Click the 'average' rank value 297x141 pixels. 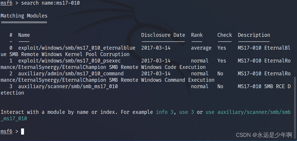(x=201, y=48)
